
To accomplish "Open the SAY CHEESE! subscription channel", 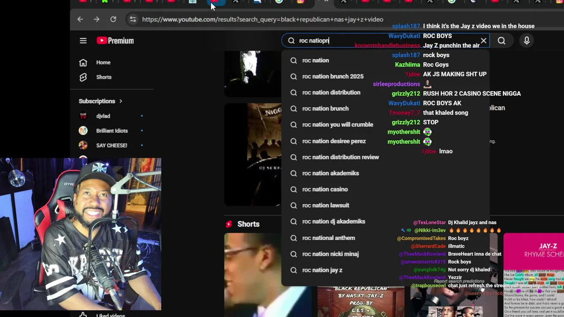I will pyautogui.click(x=111, y=145).
